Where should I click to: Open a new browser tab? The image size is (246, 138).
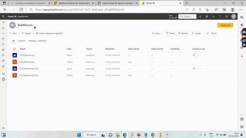tap(186, 3)
